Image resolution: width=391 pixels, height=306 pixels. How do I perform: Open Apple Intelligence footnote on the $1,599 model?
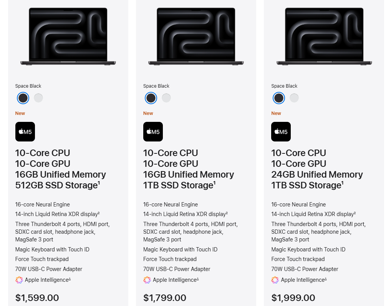click(70, 279)
